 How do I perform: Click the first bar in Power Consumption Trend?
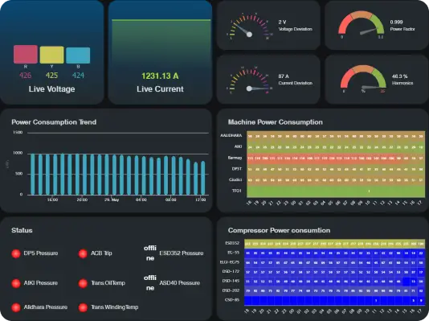tap(33, 175)
